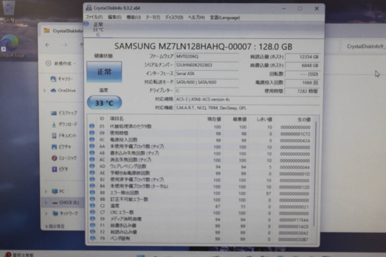Click the 正常 health status button
The height and width of the screenshot is (257, 386).
click(104, 72)
